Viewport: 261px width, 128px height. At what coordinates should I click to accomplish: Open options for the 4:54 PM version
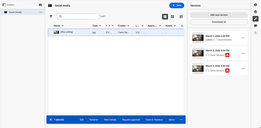[x=243, y=53]
